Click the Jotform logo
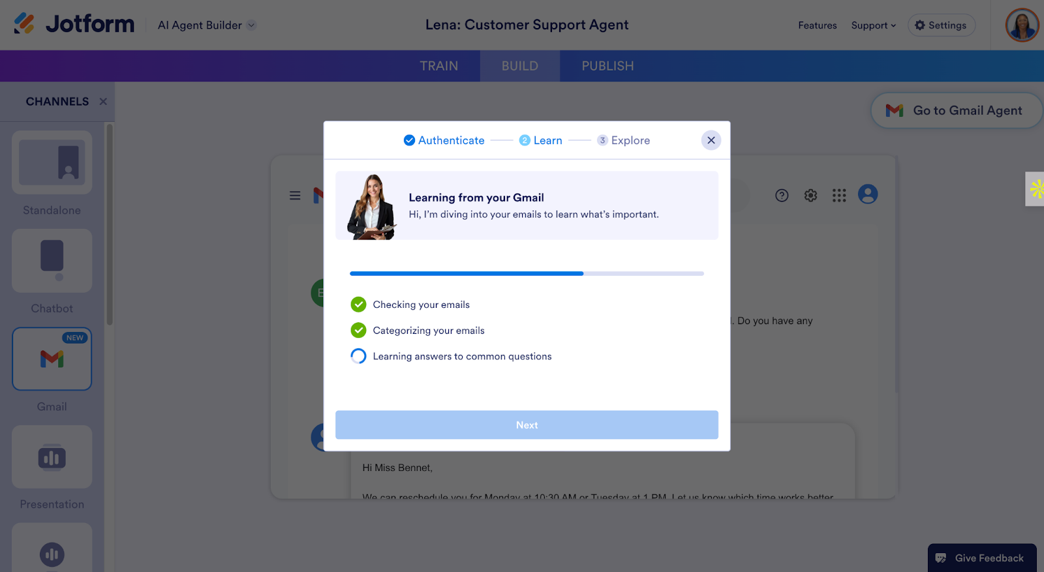The image size is (1044, 572). (74, 24)
